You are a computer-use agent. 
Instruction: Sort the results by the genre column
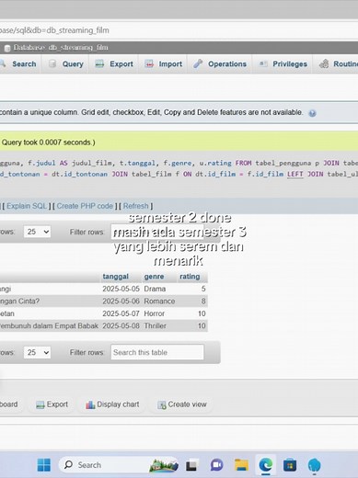[154, 277]
